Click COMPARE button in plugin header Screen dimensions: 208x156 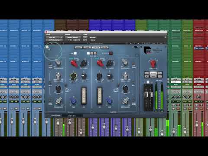pyautogui.click(x=77, y=40)
